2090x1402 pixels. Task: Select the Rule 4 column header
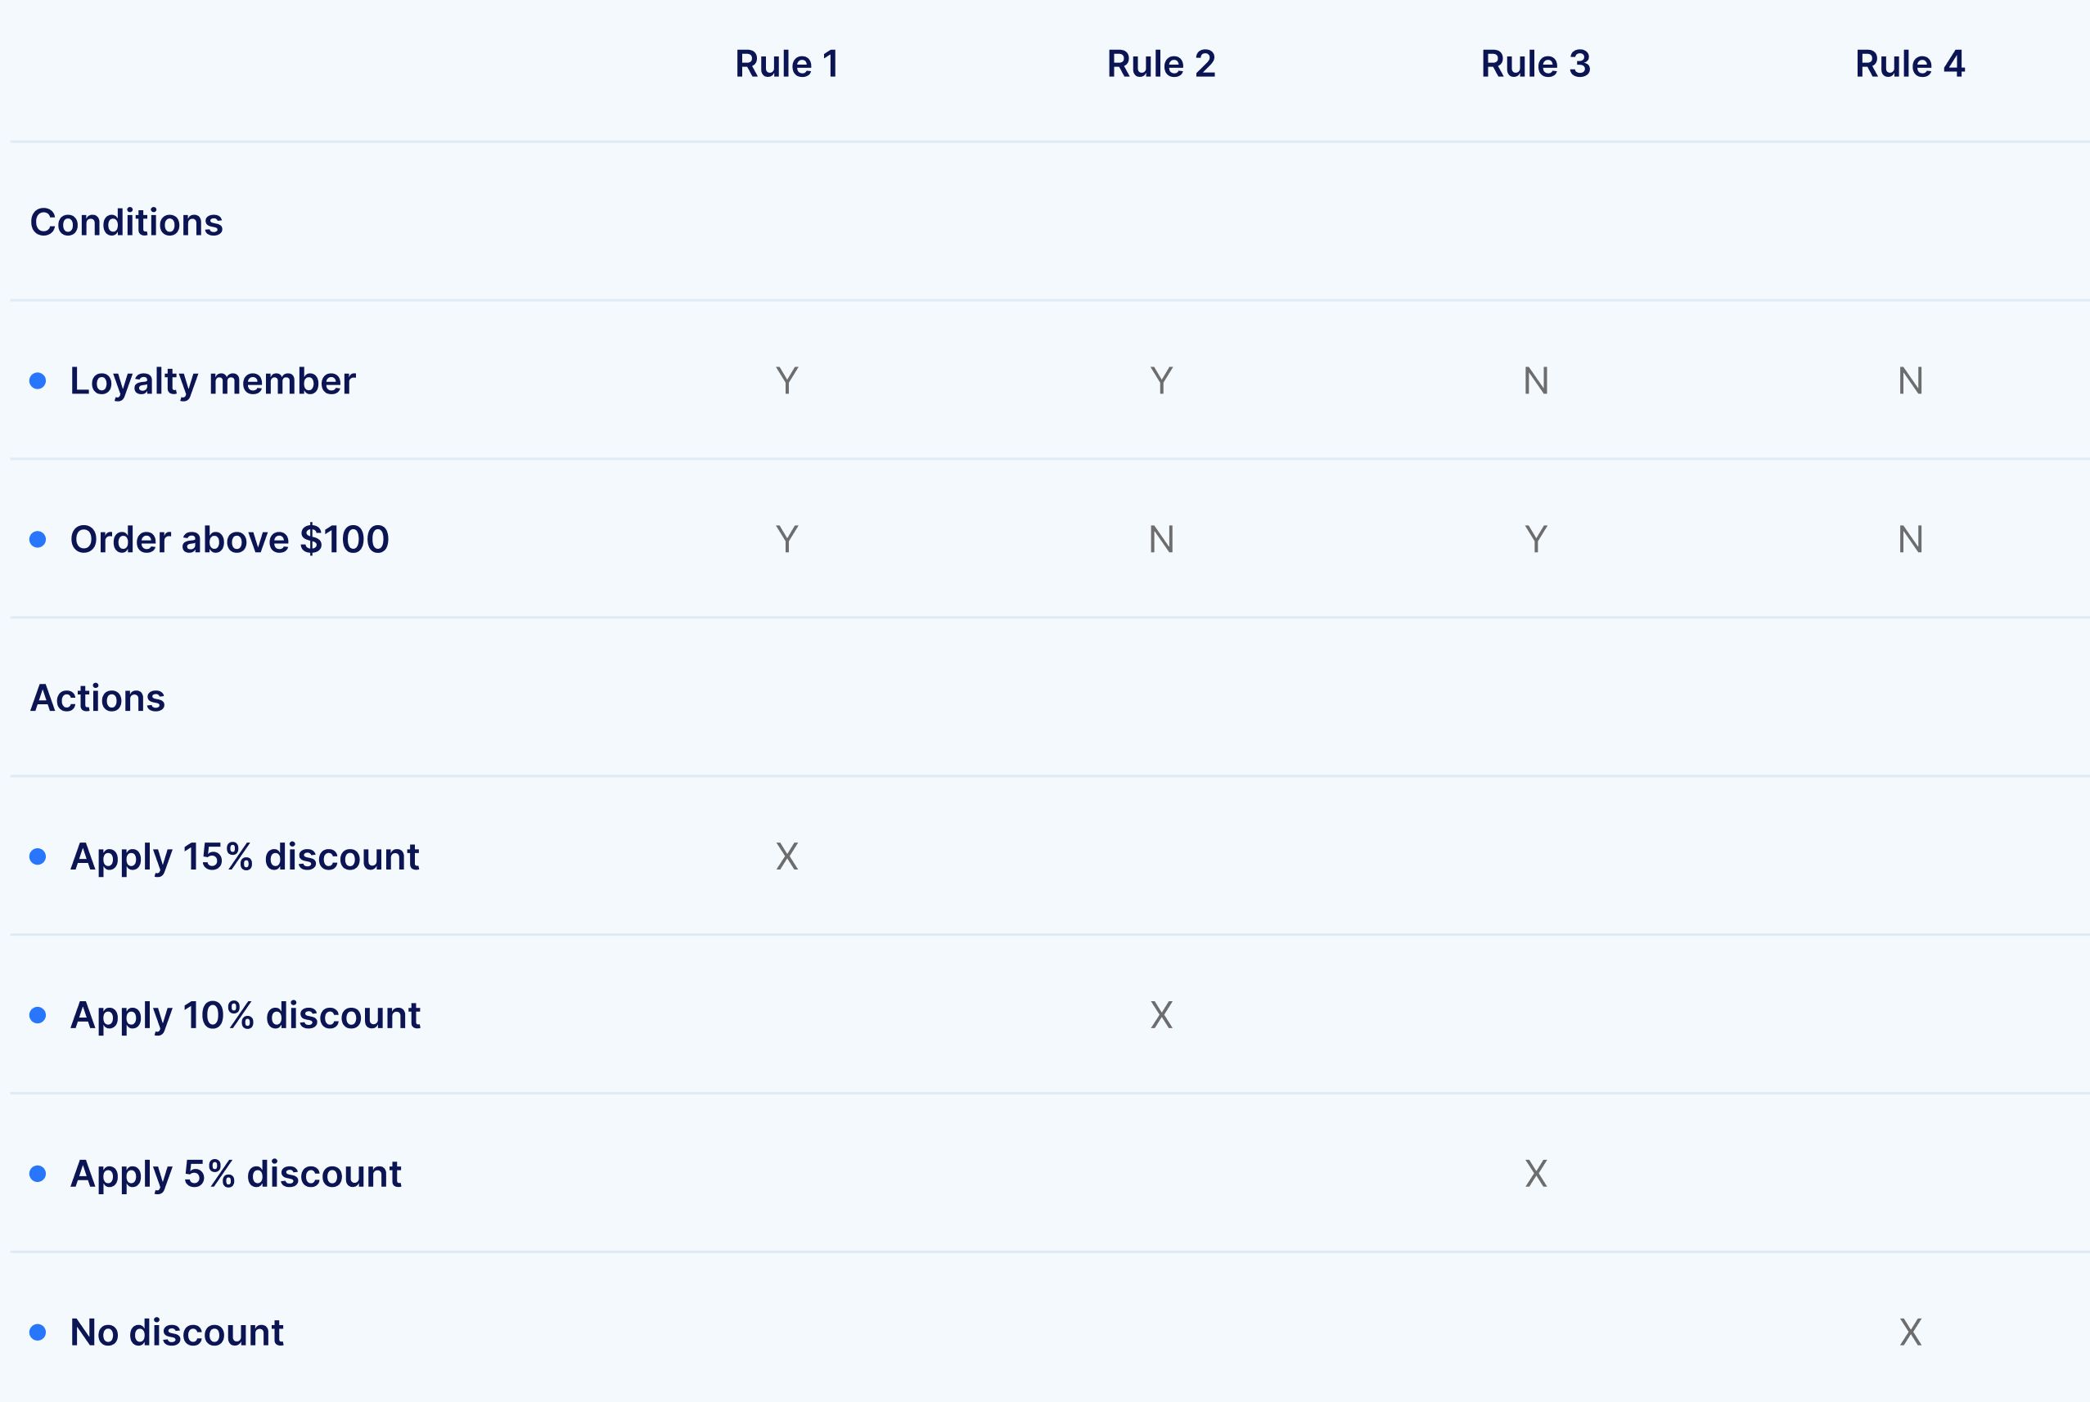[1910, 65]
